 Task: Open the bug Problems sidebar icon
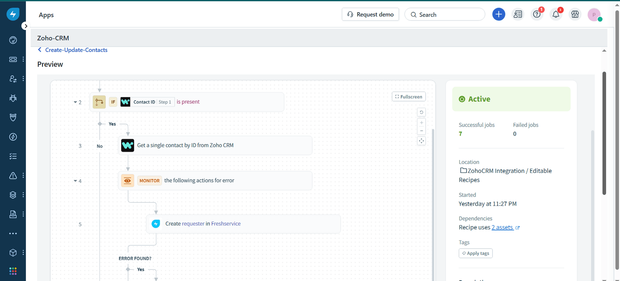(13, 98)
